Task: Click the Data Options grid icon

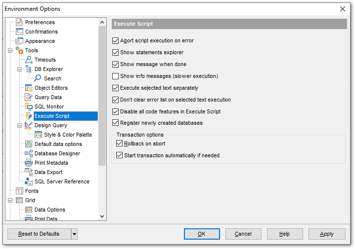Action: pos(29,210)
